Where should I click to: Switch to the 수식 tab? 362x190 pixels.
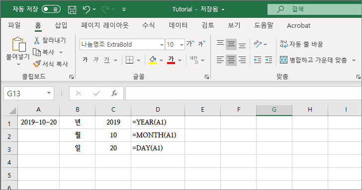pos(149,25)
